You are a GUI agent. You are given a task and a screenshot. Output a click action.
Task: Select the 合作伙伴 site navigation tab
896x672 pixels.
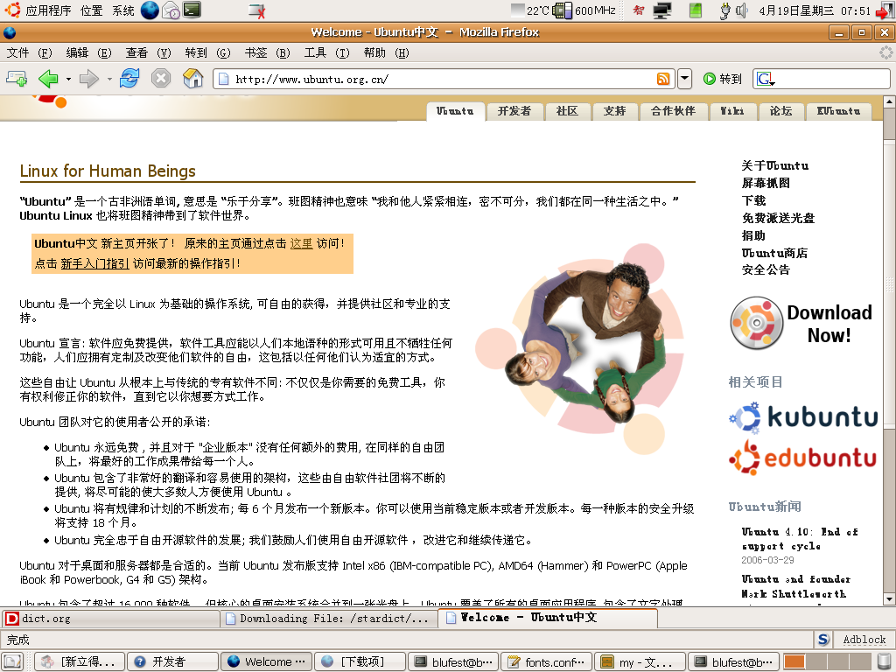click(673, 111)
